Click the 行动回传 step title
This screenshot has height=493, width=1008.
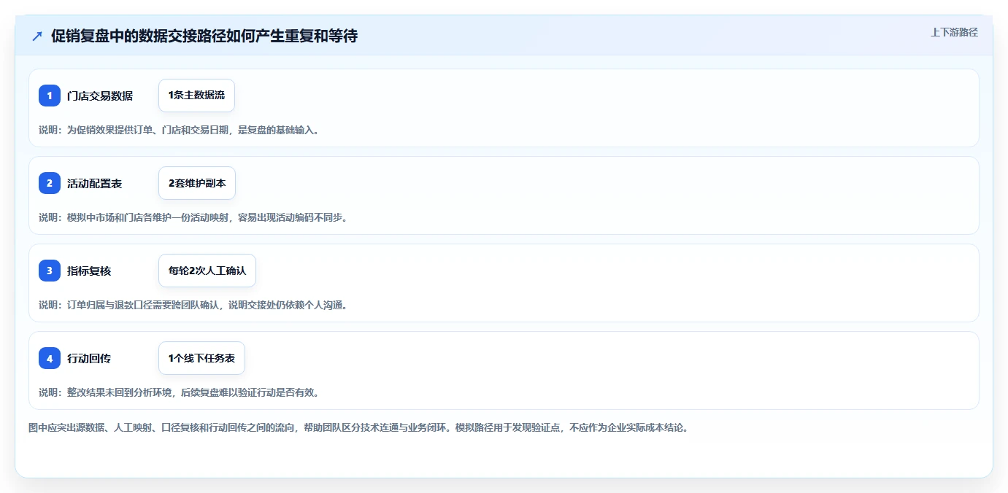pos(89,358)
